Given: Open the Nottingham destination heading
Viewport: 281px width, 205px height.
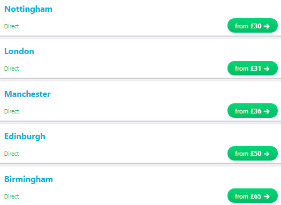Looking at the screenshot, I should [x=28, y=9].
